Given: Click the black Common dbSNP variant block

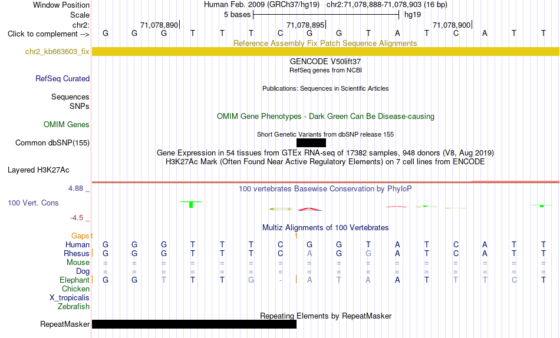Looking at the screenshot, I should click(x=311, y=143).
